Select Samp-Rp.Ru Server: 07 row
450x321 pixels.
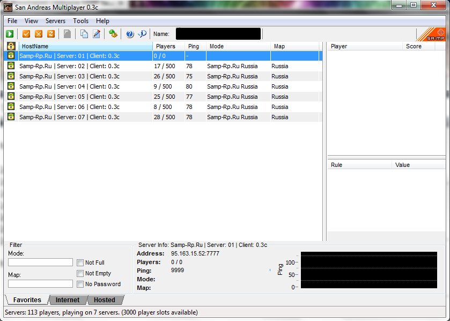click(163, 117)
